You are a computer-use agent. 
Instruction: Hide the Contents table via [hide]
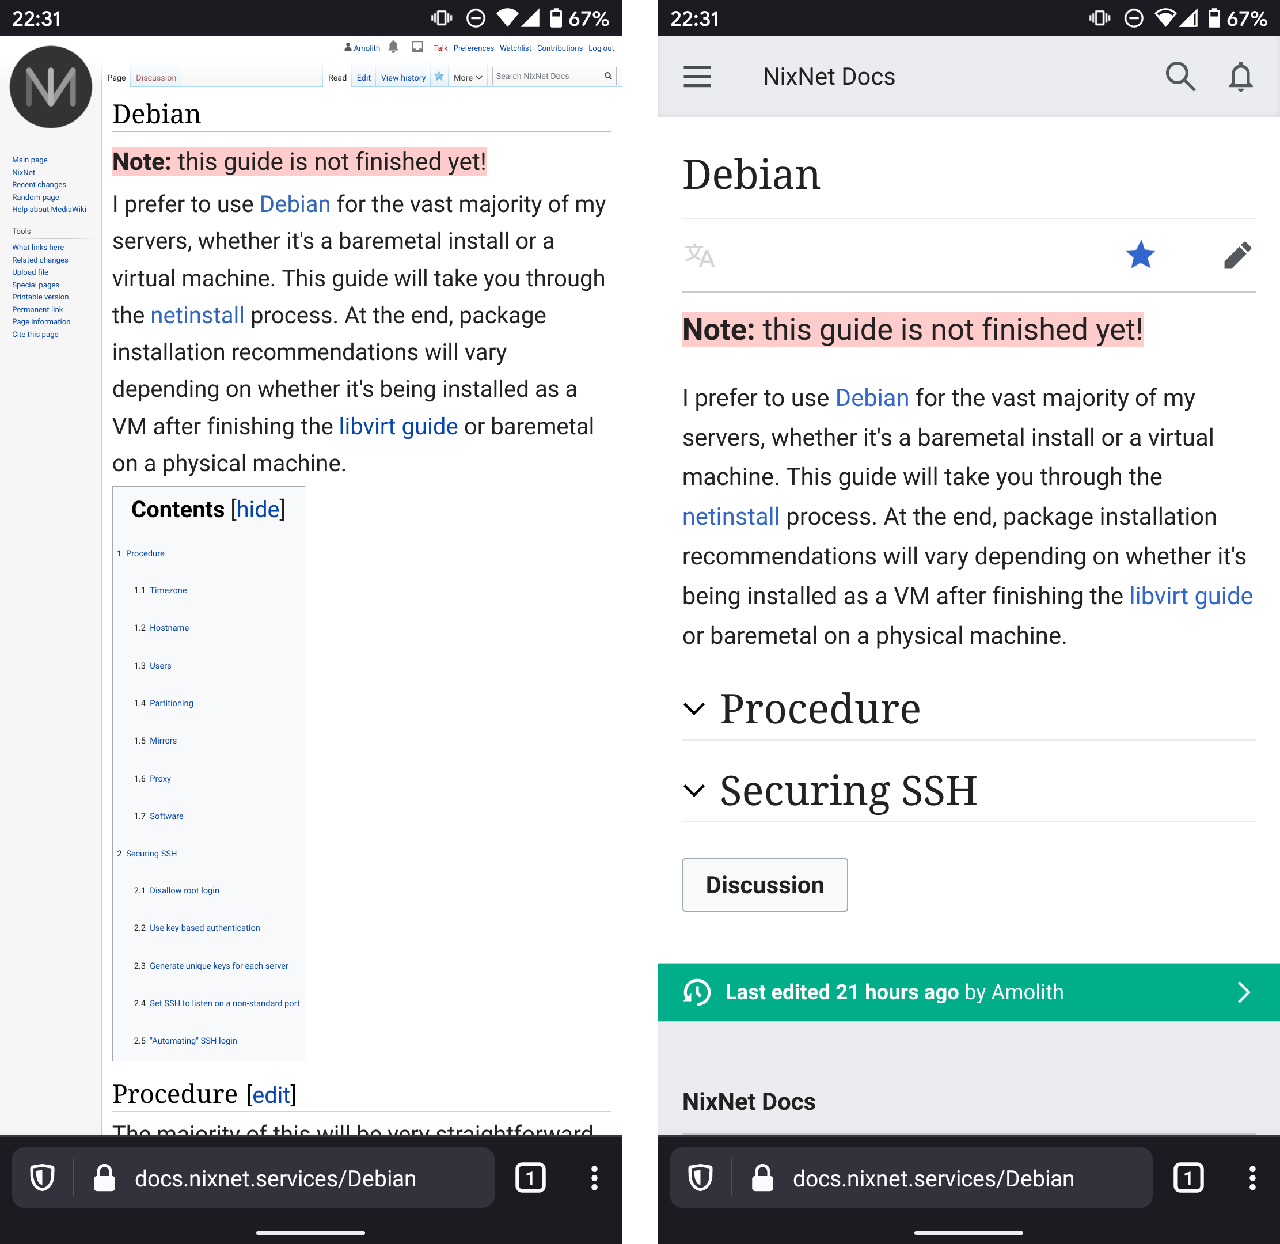tap(258, 510)
